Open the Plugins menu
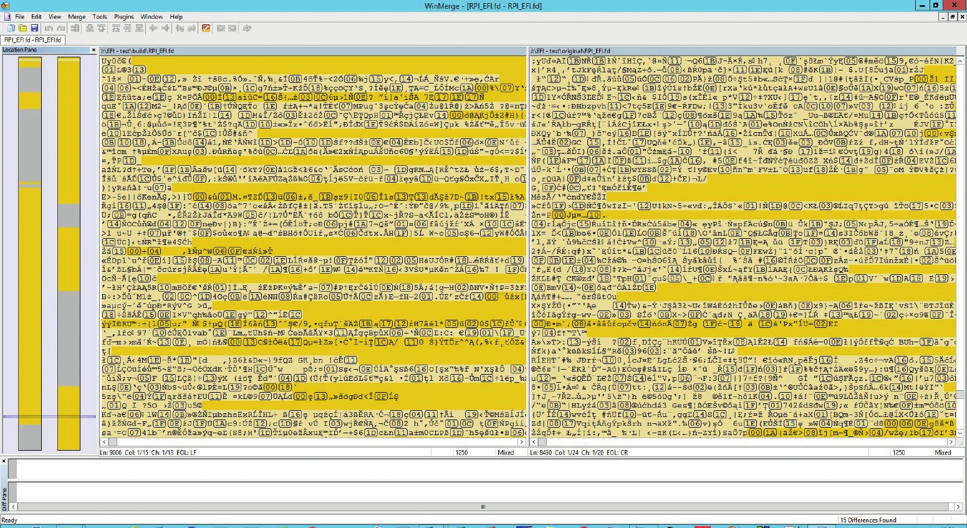The image size is (967, 528). 123,17
